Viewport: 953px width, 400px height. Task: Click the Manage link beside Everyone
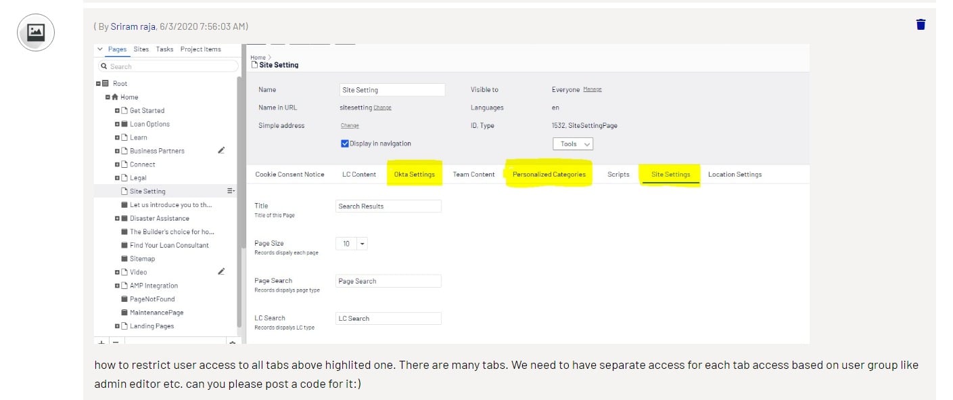pyautogui.click(x=592, y=89)
